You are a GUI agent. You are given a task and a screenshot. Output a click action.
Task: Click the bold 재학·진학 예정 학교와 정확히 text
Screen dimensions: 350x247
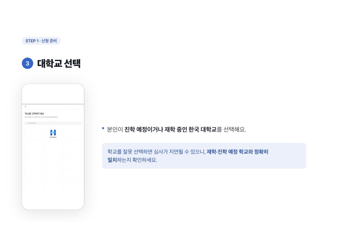[x=237, y=152]
